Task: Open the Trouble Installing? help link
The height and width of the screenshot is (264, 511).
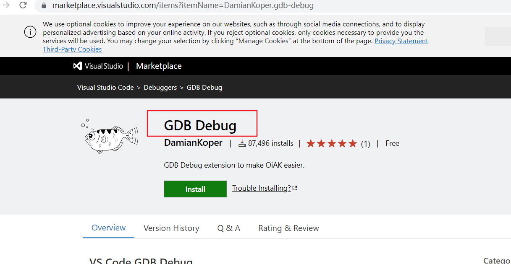Action: point(262,188)
